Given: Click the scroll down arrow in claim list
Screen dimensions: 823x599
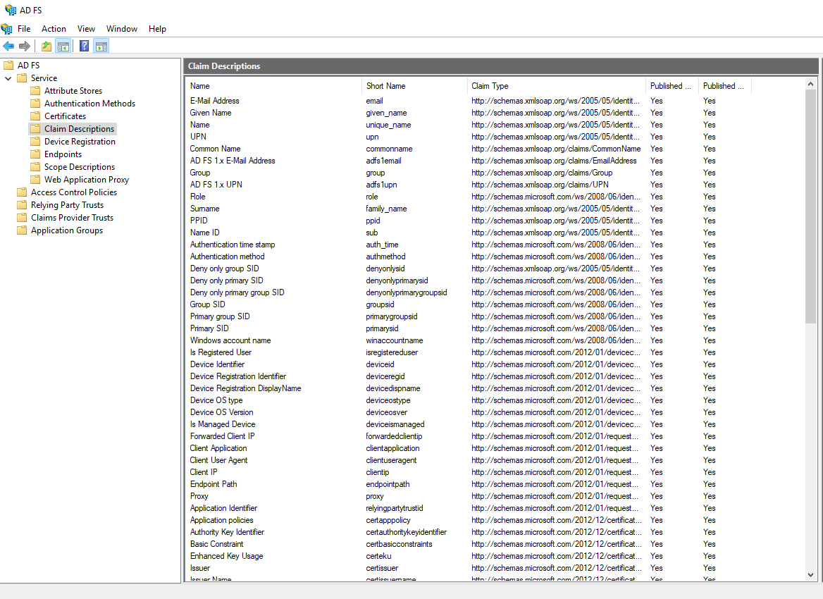Looking at the screenshot, I should point(810,575).
